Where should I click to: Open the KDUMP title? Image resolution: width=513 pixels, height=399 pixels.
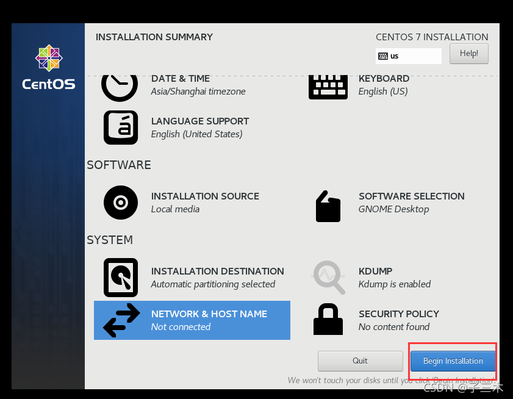pyautogui.click(x=375, y=271)
